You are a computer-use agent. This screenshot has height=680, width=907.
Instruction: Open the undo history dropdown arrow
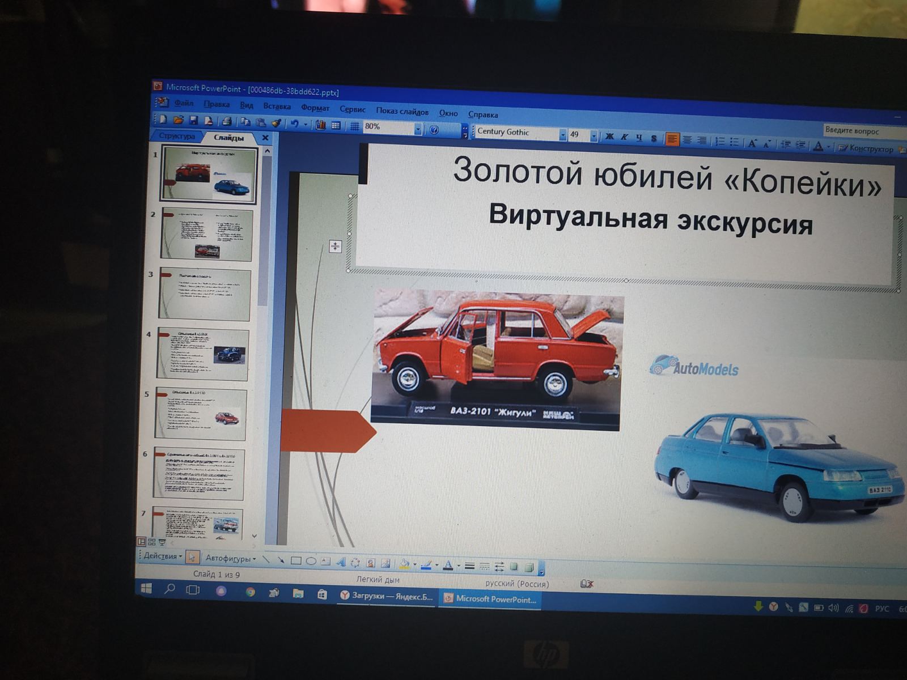pyautogui.click(x=305, y=124)
